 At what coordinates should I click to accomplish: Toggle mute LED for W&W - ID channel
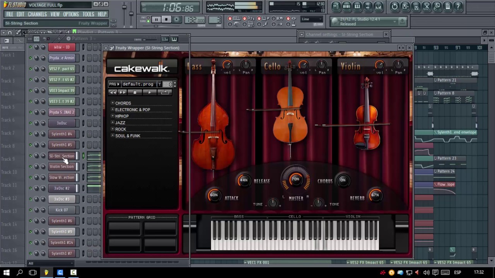(31, 47)
